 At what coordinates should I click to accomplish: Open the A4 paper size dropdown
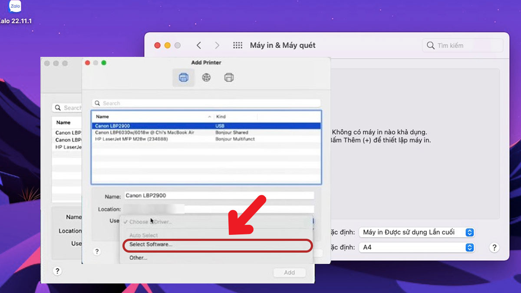416,247
